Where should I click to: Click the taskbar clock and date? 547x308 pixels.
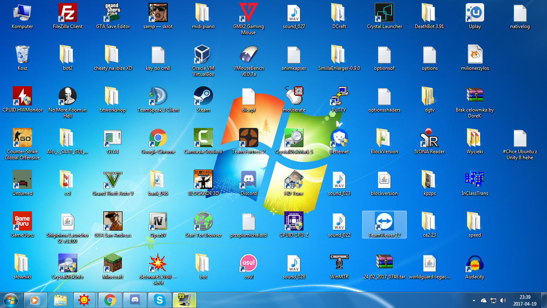point(525,300)
